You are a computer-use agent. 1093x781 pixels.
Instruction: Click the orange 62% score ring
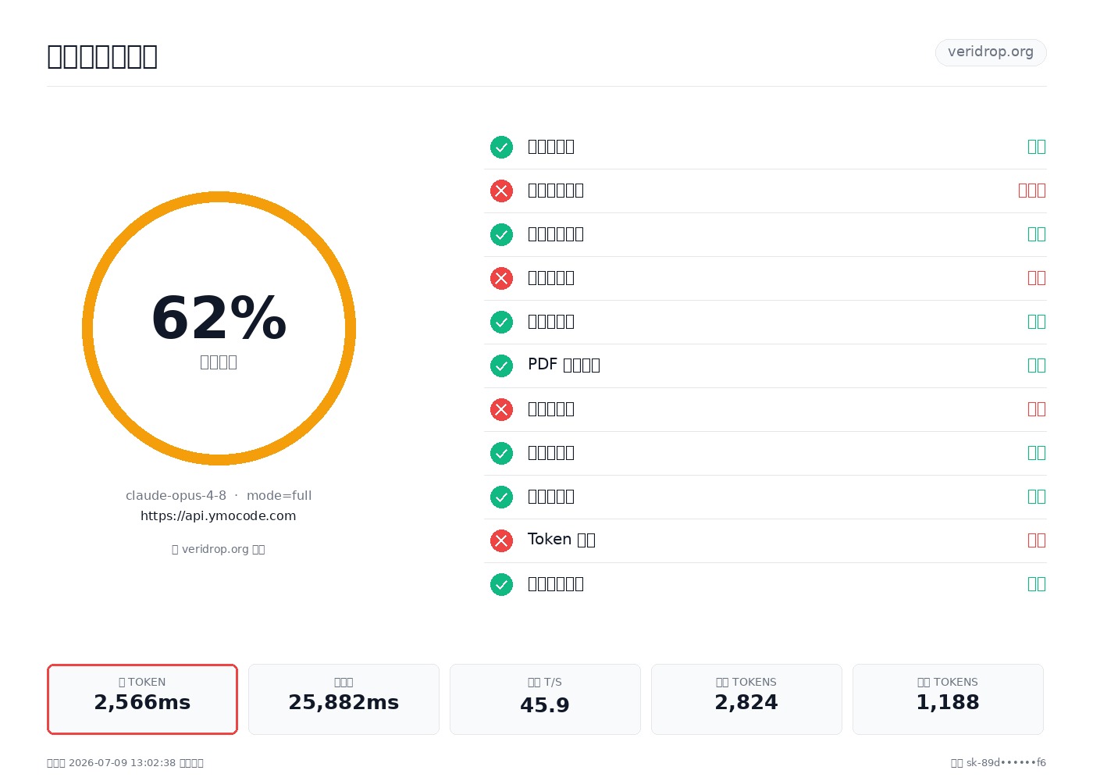coord(219,328)
